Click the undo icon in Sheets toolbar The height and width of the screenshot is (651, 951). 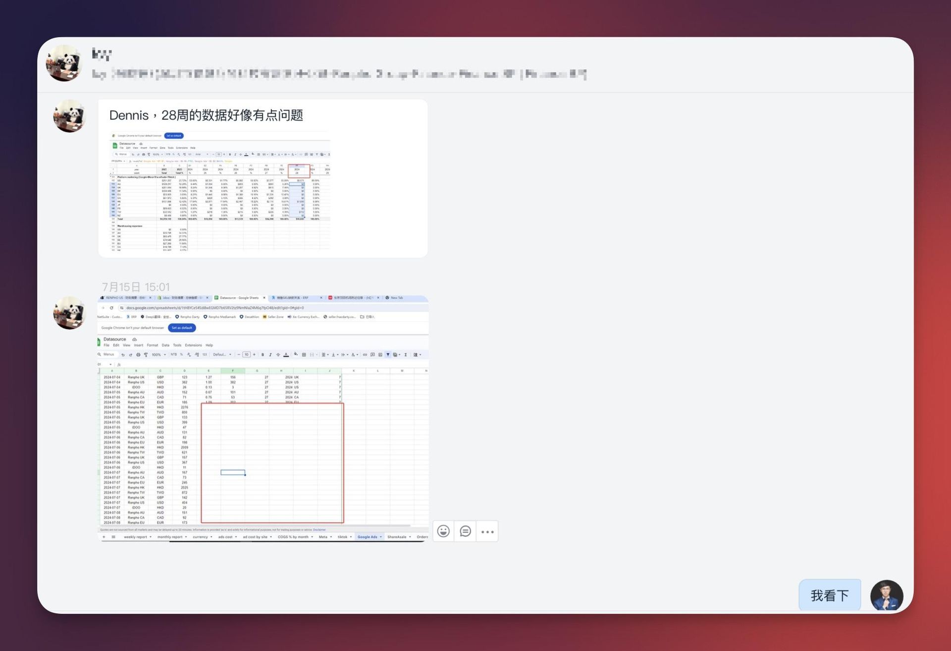[123, 355]
